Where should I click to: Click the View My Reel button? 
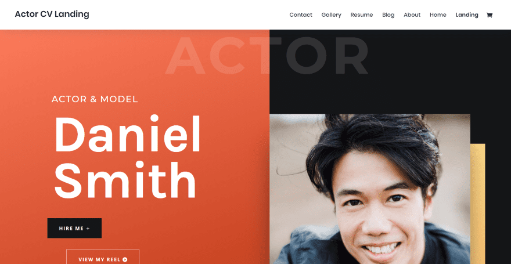[103, 257]
